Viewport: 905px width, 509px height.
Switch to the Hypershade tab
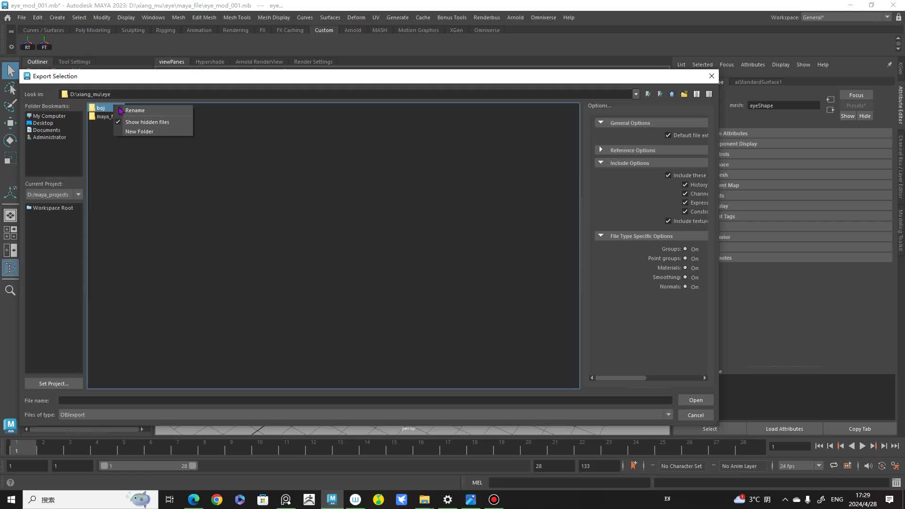(210, 62)
